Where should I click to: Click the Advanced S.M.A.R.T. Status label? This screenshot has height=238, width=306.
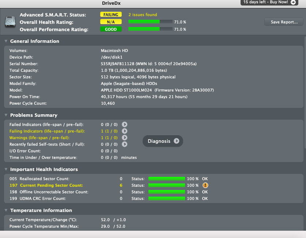[53, 15]
